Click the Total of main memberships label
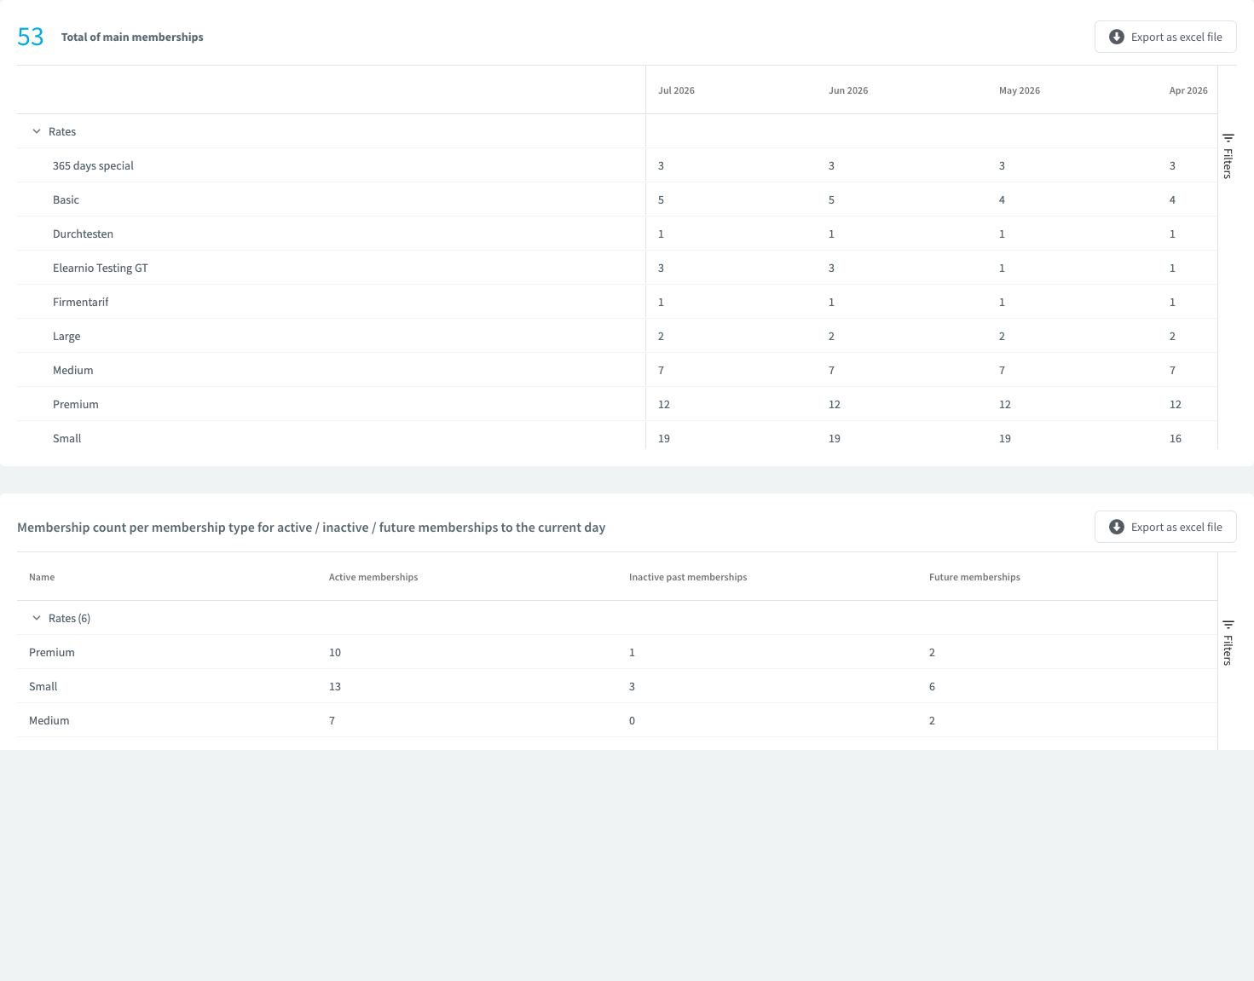This screenshot has height=981, width=1254. (132, 37)
